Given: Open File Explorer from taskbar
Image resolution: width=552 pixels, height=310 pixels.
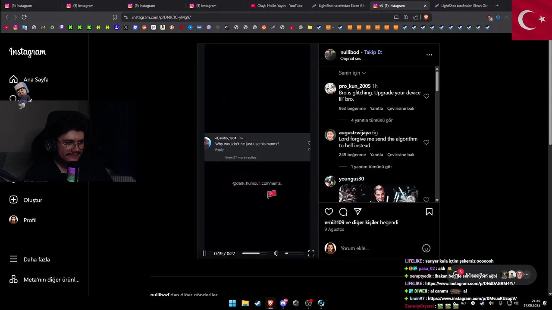Looking at the screenshot, I should coord(245,303).
